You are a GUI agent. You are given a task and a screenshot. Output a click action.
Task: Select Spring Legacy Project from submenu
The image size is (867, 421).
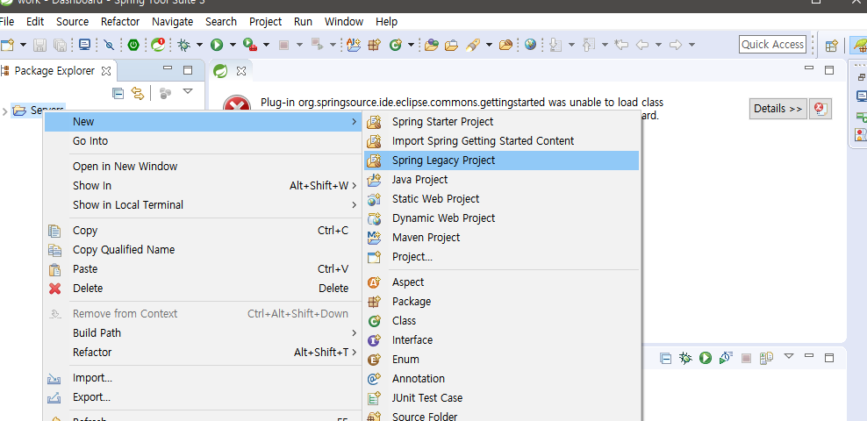502,161
